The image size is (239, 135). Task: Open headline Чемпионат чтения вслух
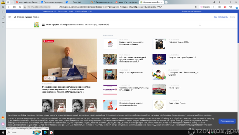tap(134, 89)
